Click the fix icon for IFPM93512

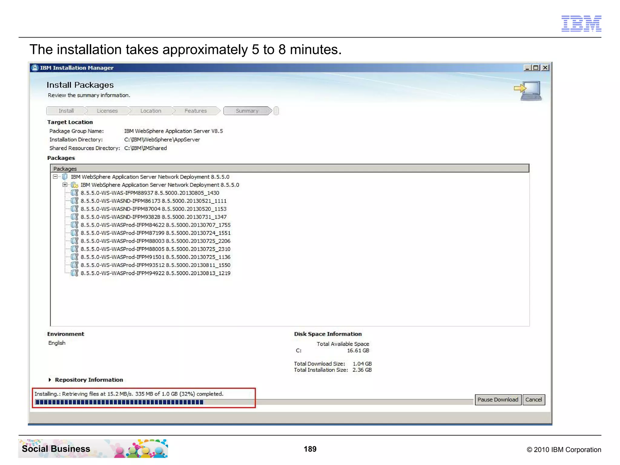click(x=74, y=265)
